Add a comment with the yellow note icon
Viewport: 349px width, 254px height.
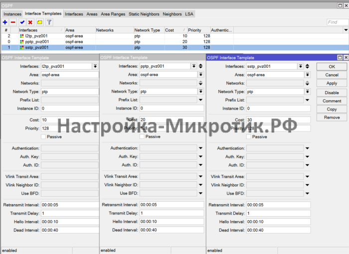(39, 22)
